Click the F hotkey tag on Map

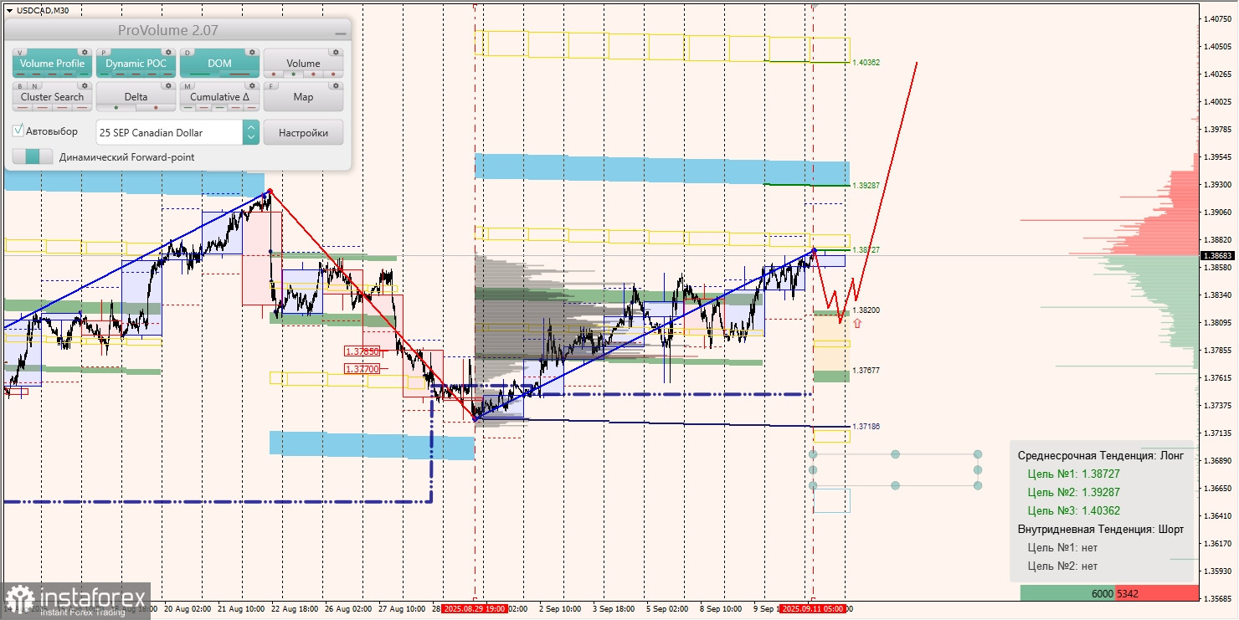pyautogui.click(x=271, y=85)
